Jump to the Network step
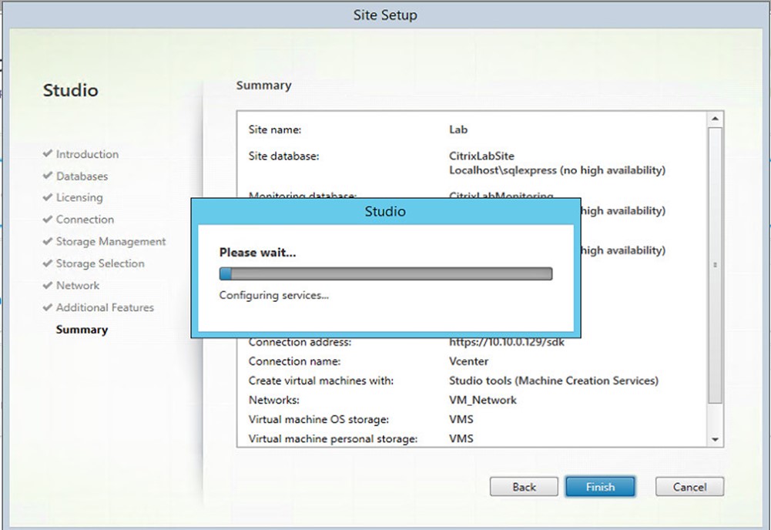The image size is (771, 530). (78, 285)
